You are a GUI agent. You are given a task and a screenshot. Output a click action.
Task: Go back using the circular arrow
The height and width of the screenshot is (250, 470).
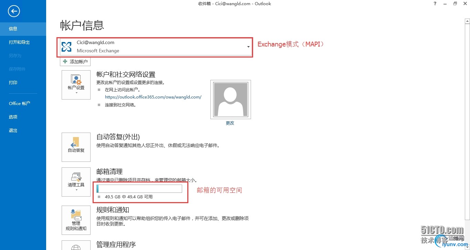(14, 11)
